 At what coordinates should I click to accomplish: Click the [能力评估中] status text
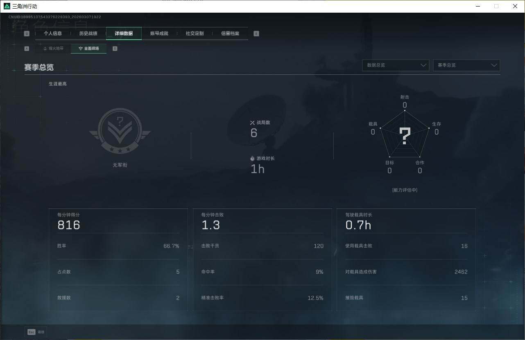point(405,190)
